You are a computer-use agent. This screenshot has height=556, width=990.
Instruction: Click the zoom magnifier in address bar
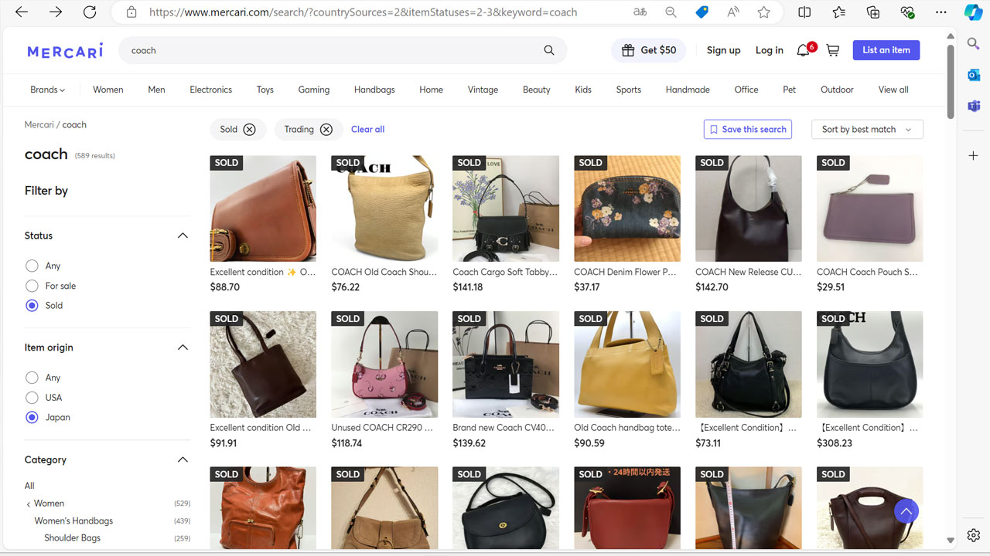671,12
